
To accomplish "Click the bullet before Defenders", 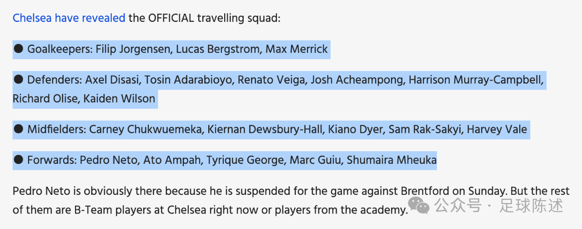I will pos(19,80).
